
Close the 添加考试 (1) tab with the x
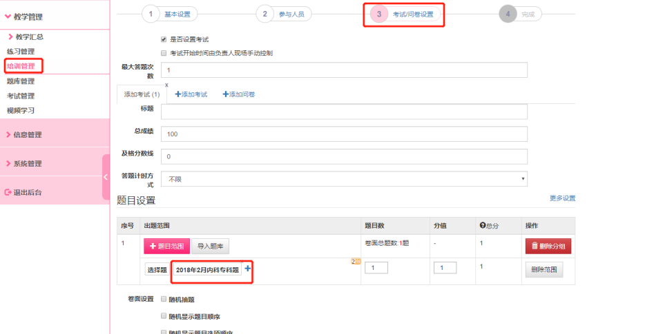166,85
